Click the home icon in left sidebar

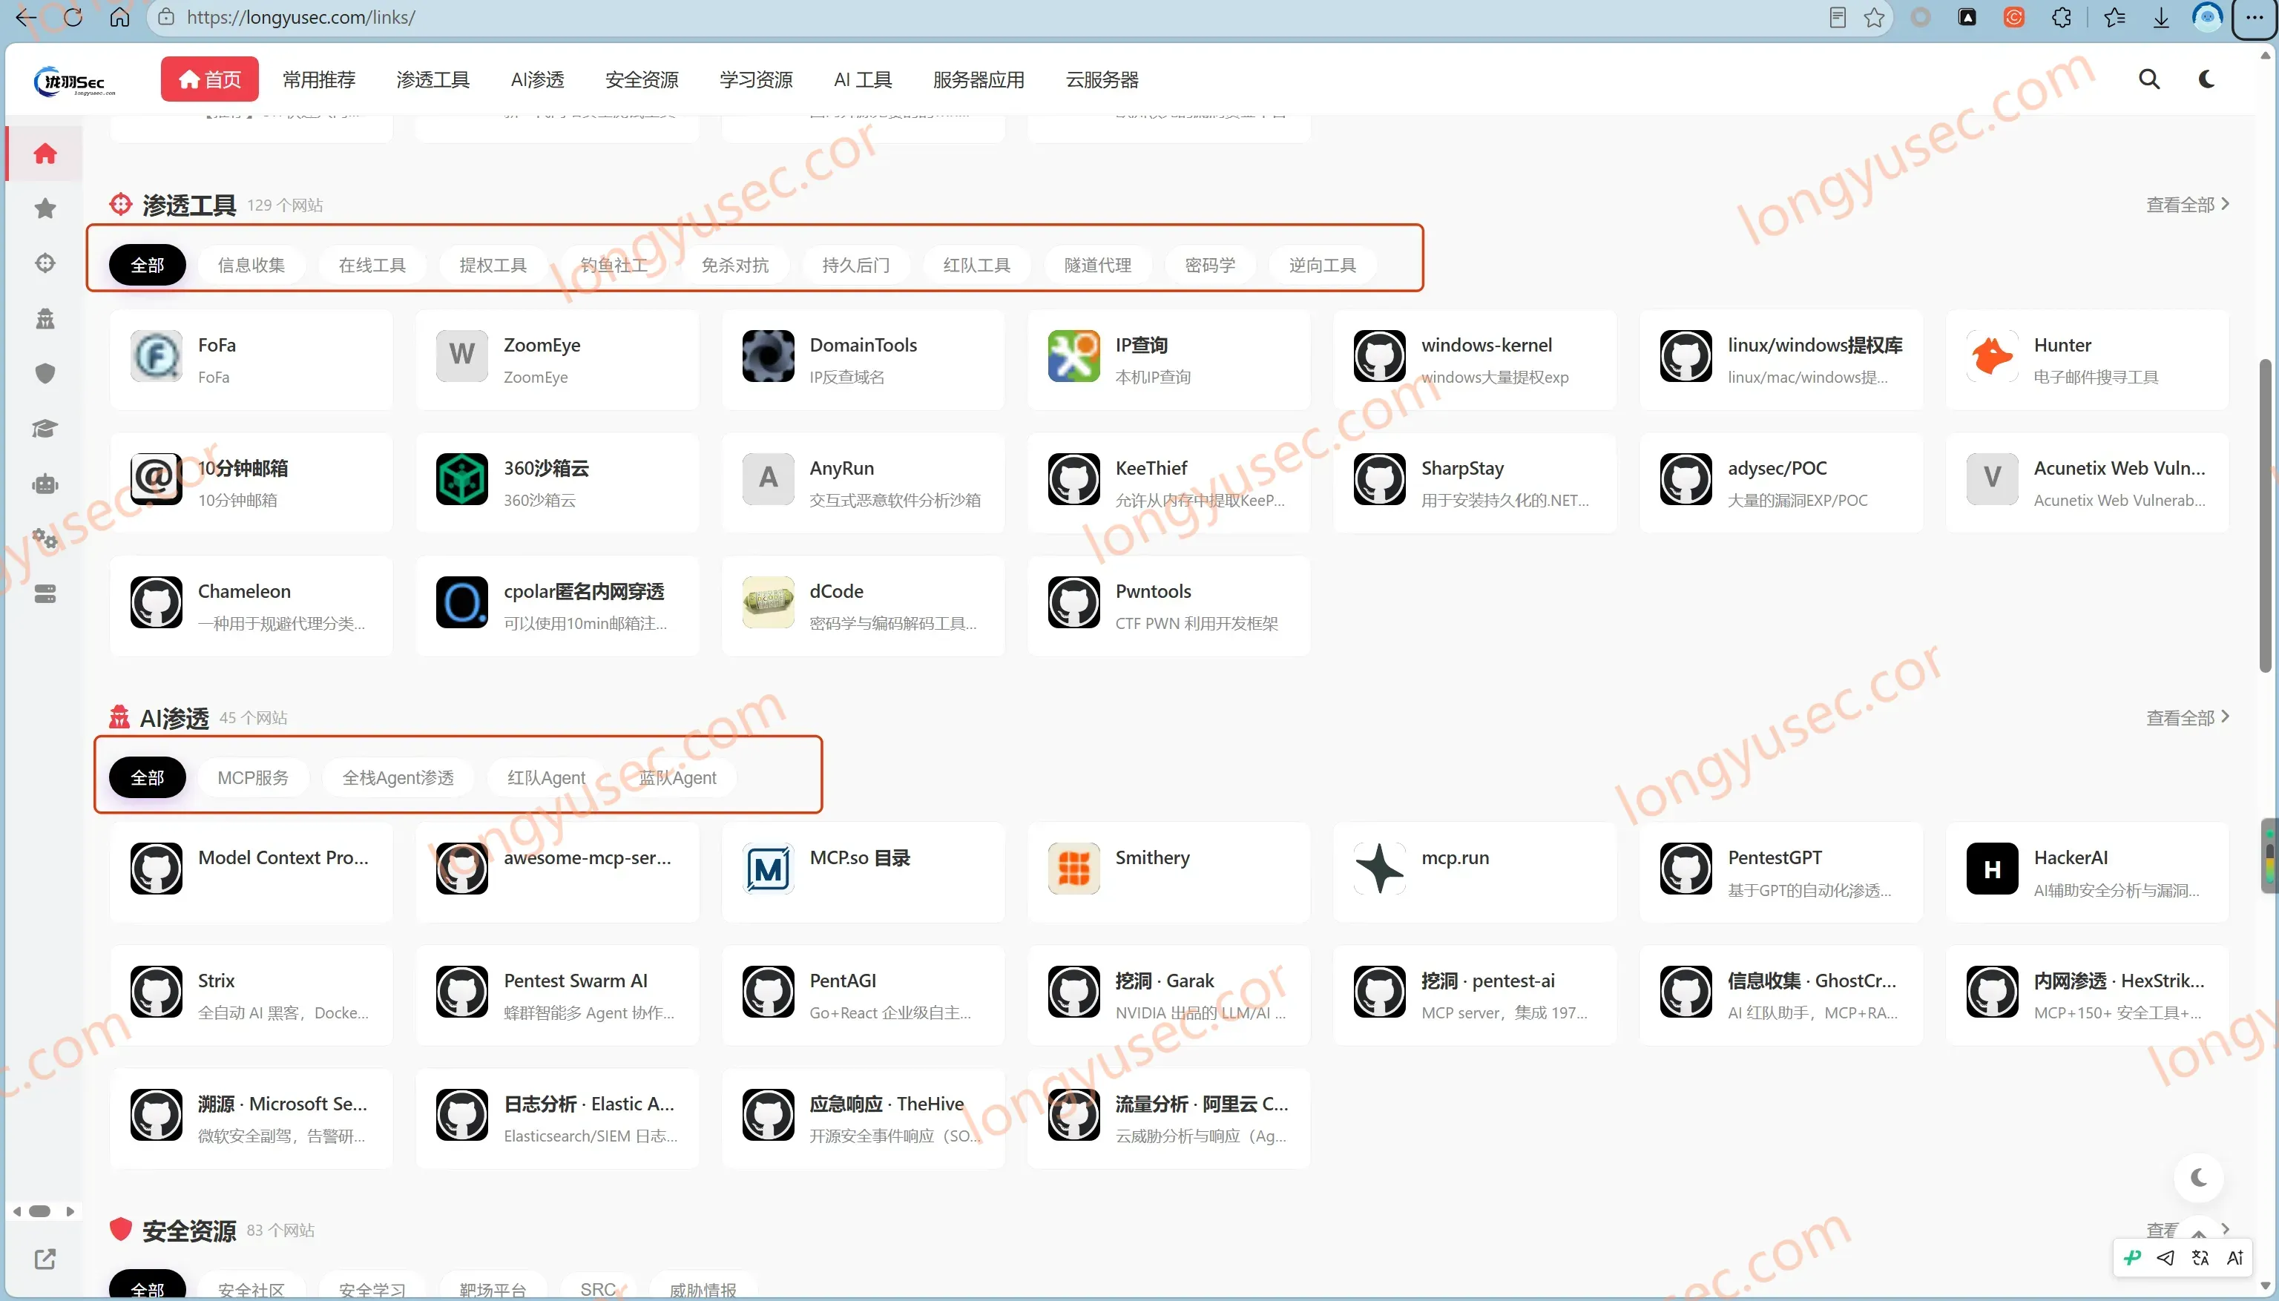45,154
